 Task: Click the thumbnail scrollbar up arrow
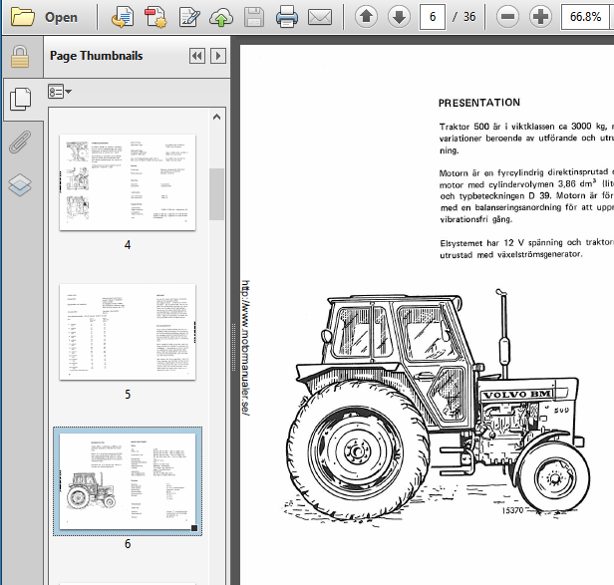pos(216,117)
